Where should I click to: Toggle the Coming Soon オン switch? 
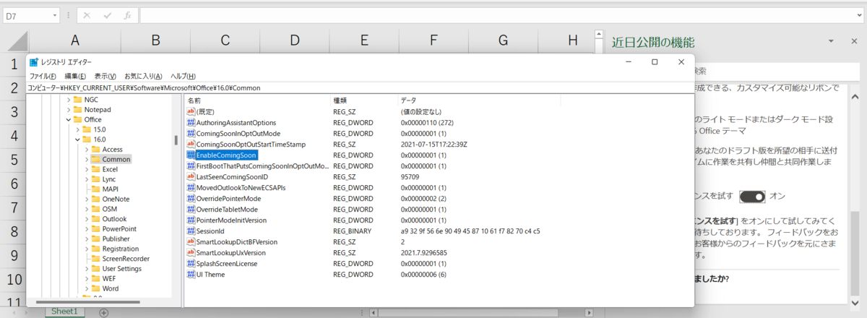[x=752, y=197]
